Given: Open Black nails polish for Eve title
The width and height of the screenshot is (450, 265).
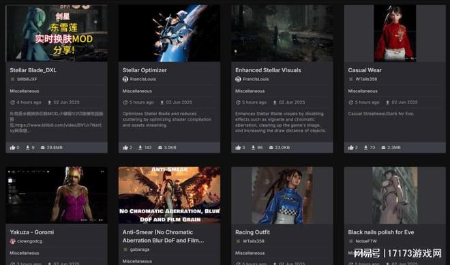Looking at the screenshot, I should click(x=381, y=232).
